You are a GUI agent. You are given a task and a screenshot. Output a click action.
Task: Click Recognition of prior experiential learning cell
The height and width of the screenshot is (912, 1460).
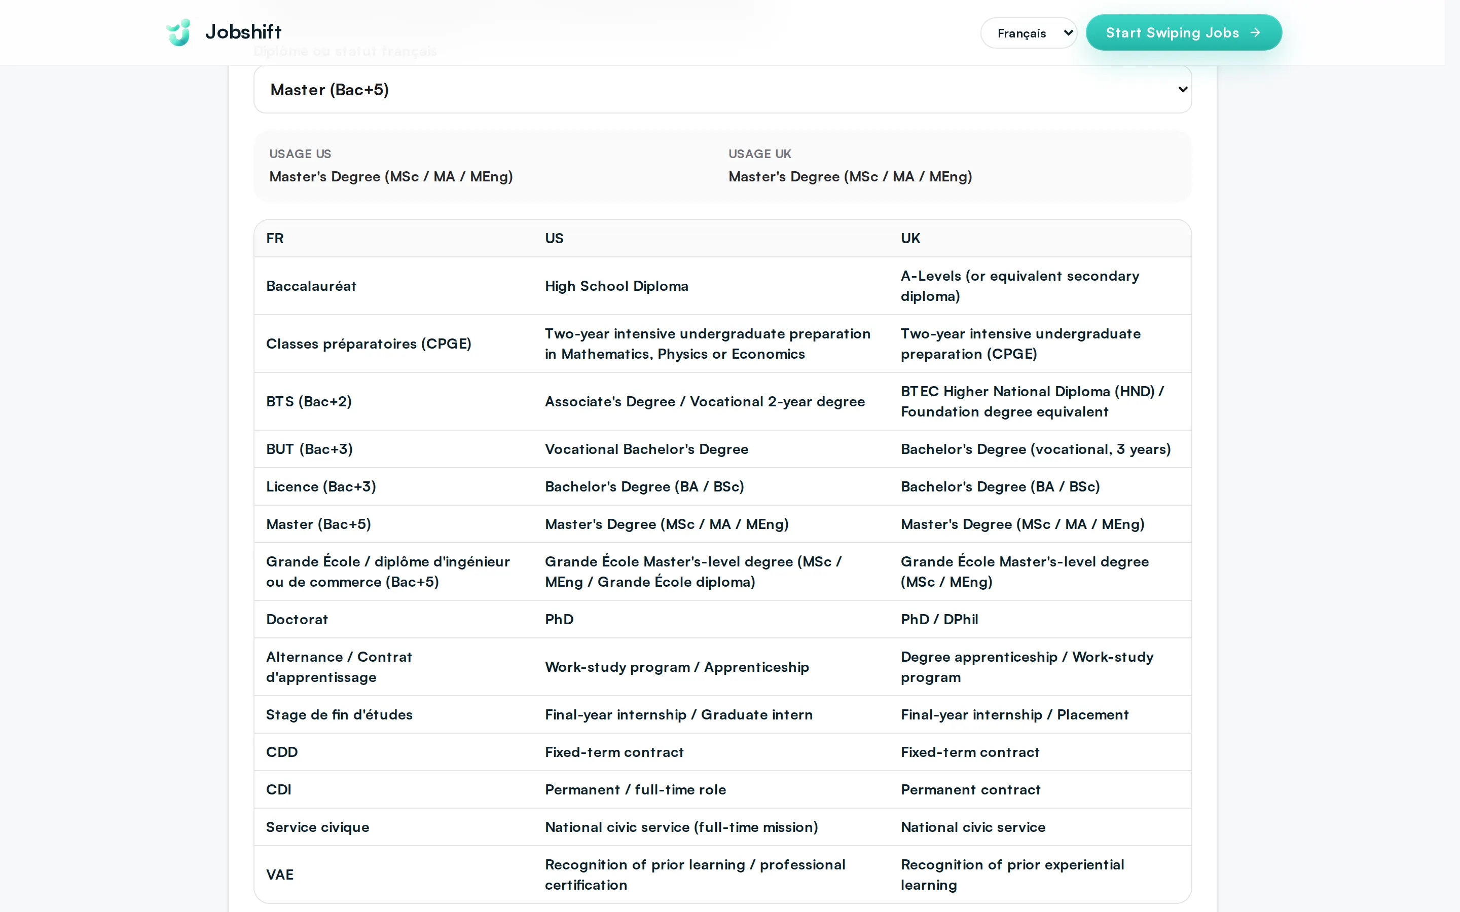click(1012, 875)
